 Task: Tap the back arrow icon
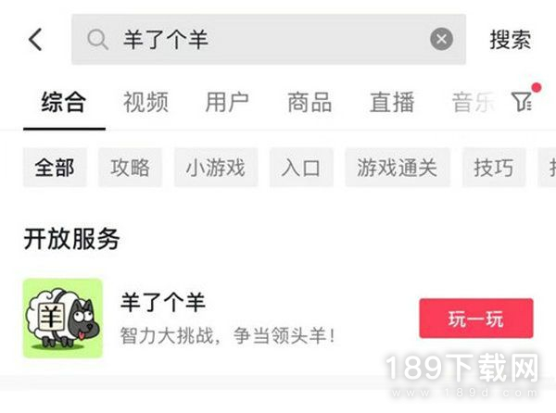click(x=35, y=39)
